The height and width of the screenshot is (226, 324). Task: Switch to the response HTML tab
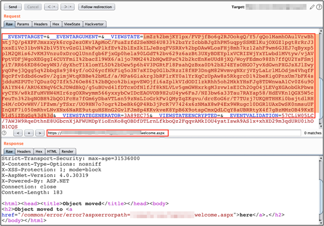[x=52, y=152]
